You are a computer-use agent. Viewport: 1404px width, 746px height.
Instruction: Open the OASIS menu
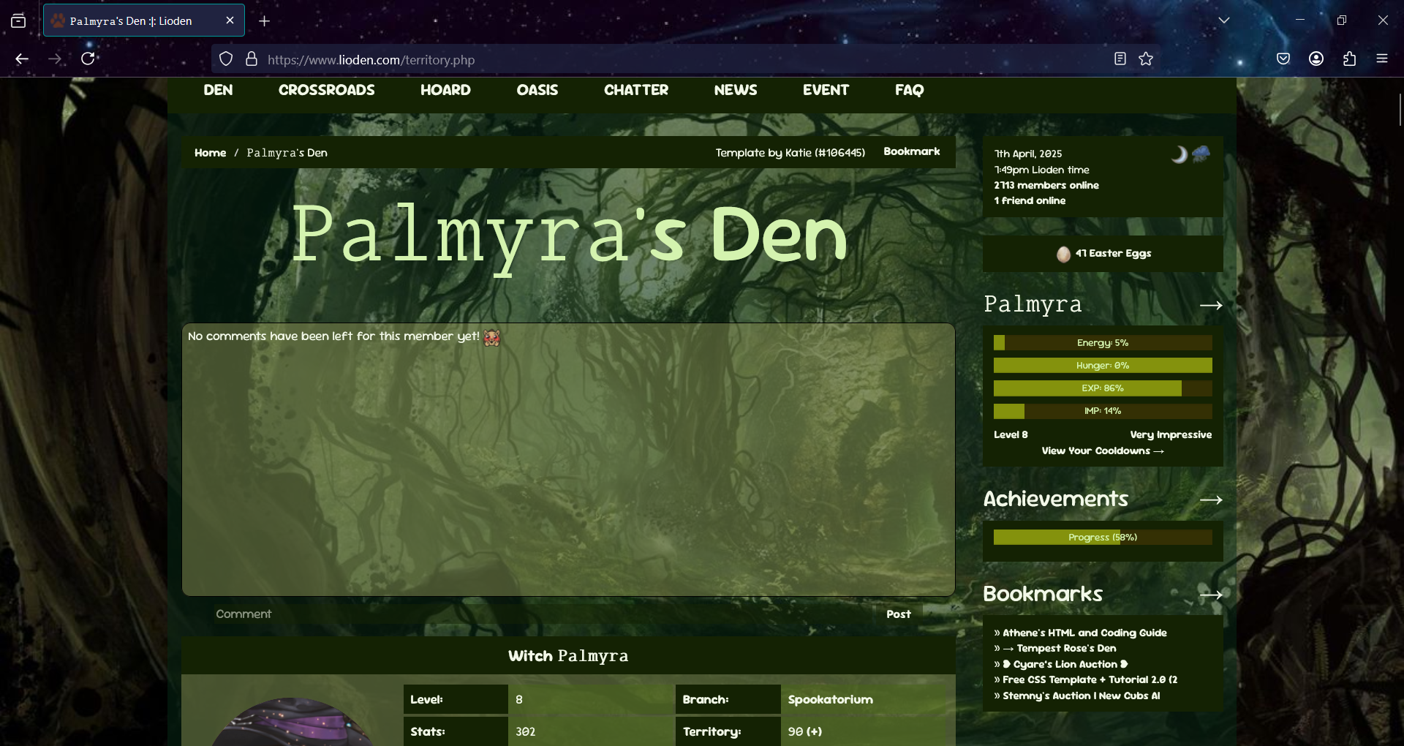click(537, 90)
